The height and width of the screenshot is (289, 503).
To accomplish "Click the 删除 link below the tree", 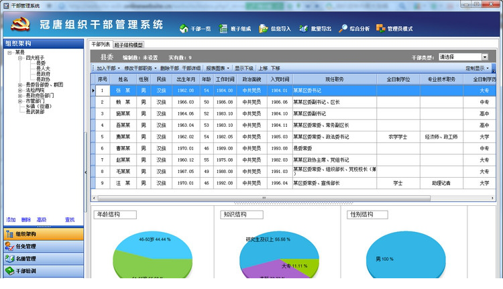I will 26,220.
